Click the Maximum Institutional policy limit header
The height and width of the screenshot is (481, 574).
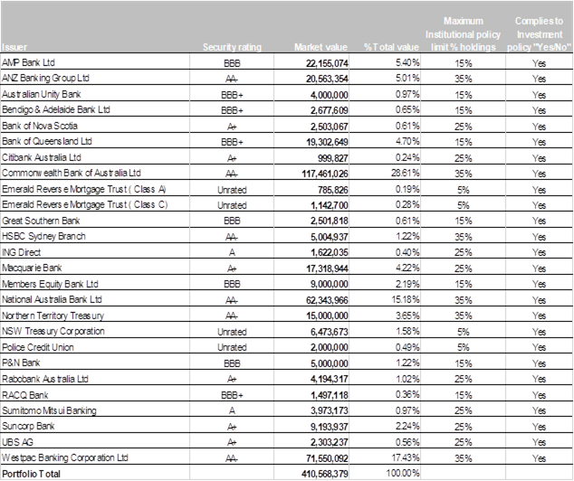point(463,33)
